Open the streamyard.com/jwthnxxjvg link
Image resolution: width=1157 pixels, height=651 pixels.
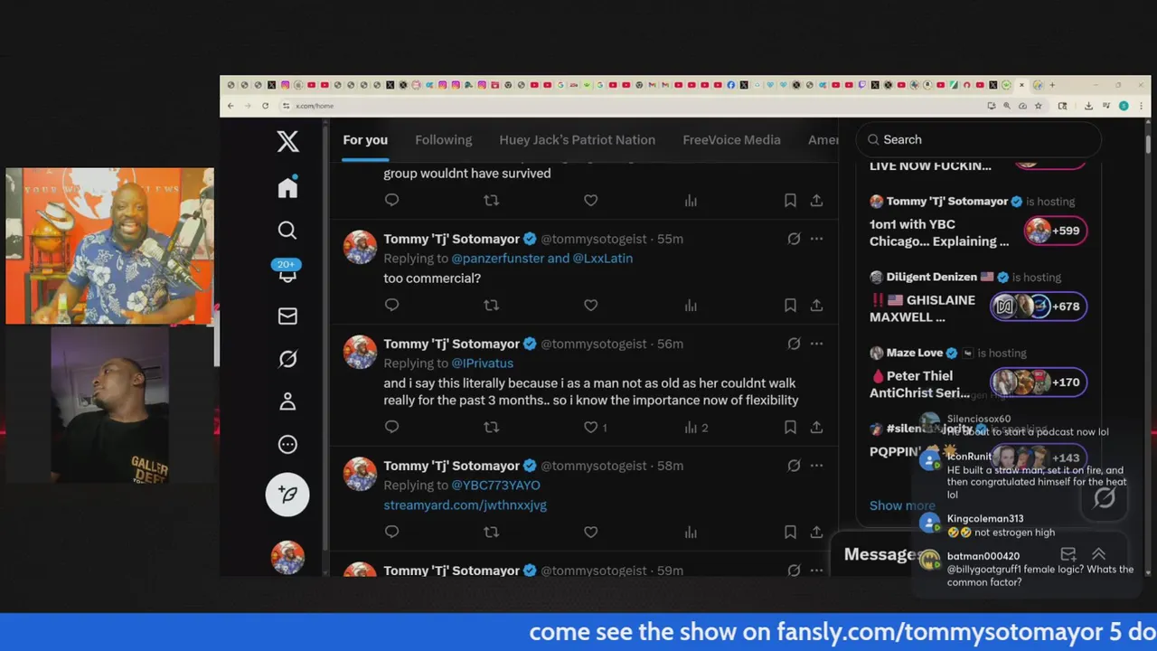[x=465, y=505]
